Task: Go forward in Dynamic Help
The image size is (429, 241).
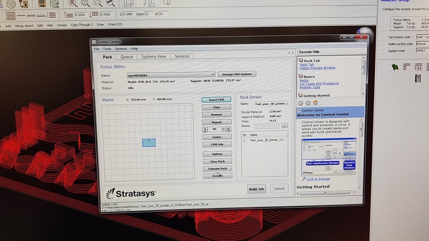Action: pyautogui.click(x=308, y=103)
